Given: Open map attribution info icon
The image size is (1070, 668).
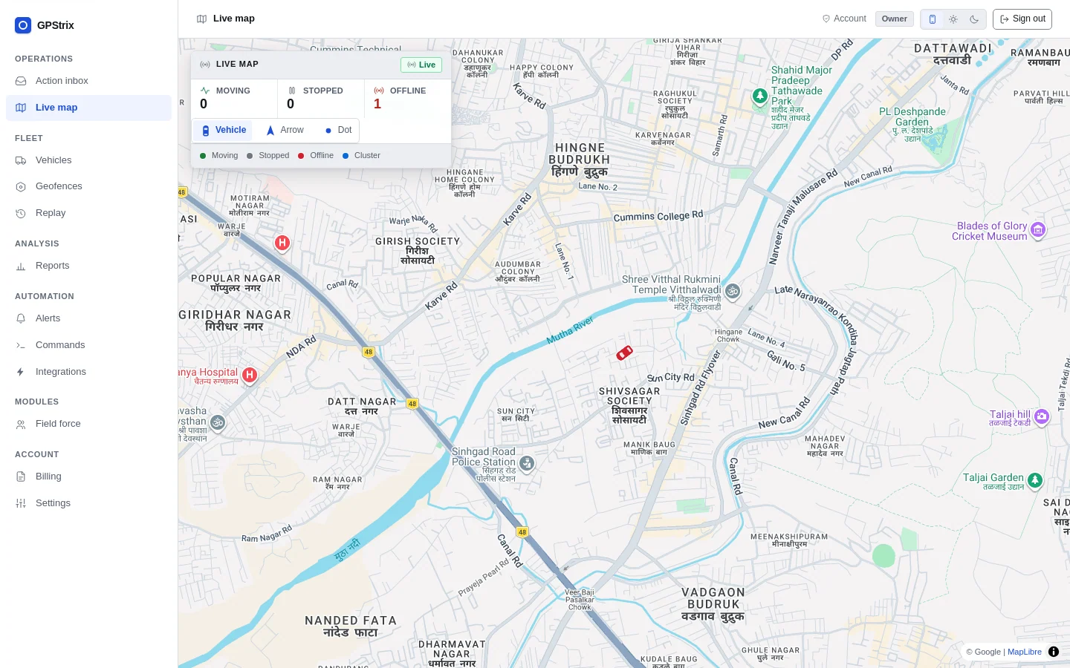Looking at the screenshot, I should pos(1054,652).
